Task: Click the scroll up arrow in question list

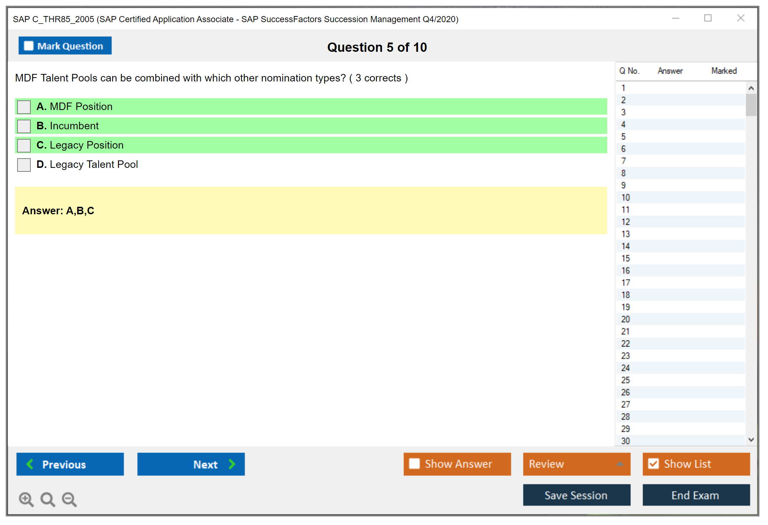Action: click(751, 88)
